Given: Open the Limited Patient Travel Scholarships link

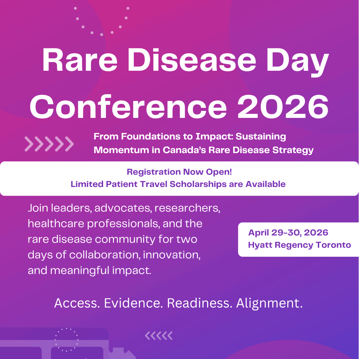Looking at the screenshot, I should (x=178, y=184).
